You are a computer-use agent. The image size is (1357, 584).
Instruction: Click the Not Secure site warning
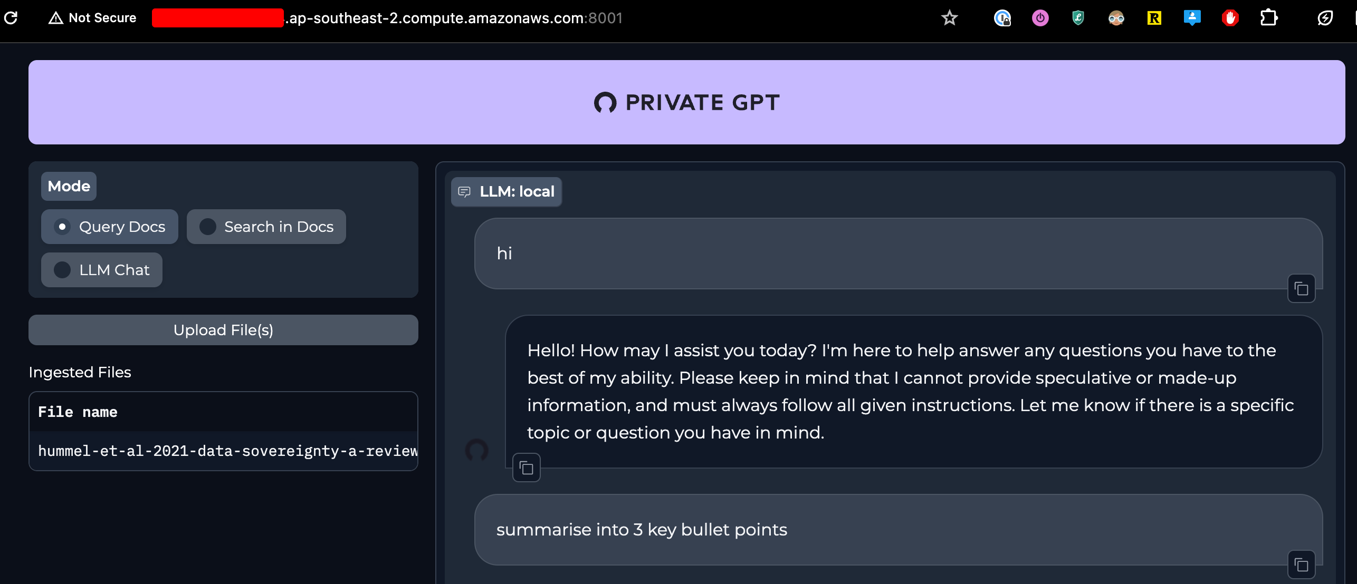point(92,18)
